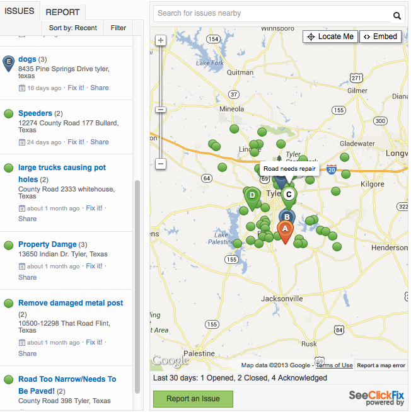Click the Report an Issue button
This screenshot has height=412, width=411.
tap(193, 399)
